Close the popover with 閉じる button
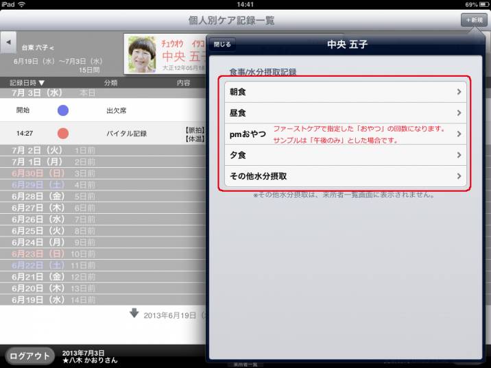Image resolution: width=491 pixels, height=368 pixels. [x=223, y=44]
